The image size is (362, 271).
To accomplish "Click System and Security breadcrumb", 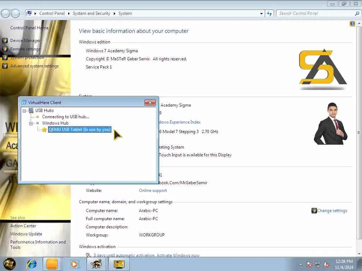I will pos(92,13).
